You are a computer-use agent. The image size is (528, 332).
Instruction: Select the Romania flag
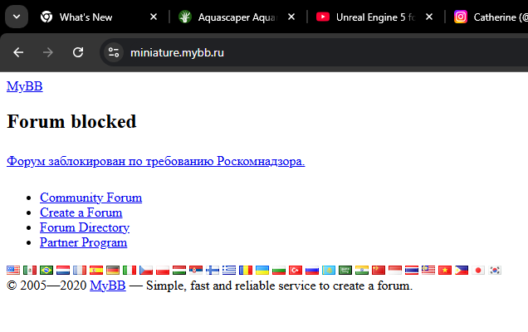[246, 270]
